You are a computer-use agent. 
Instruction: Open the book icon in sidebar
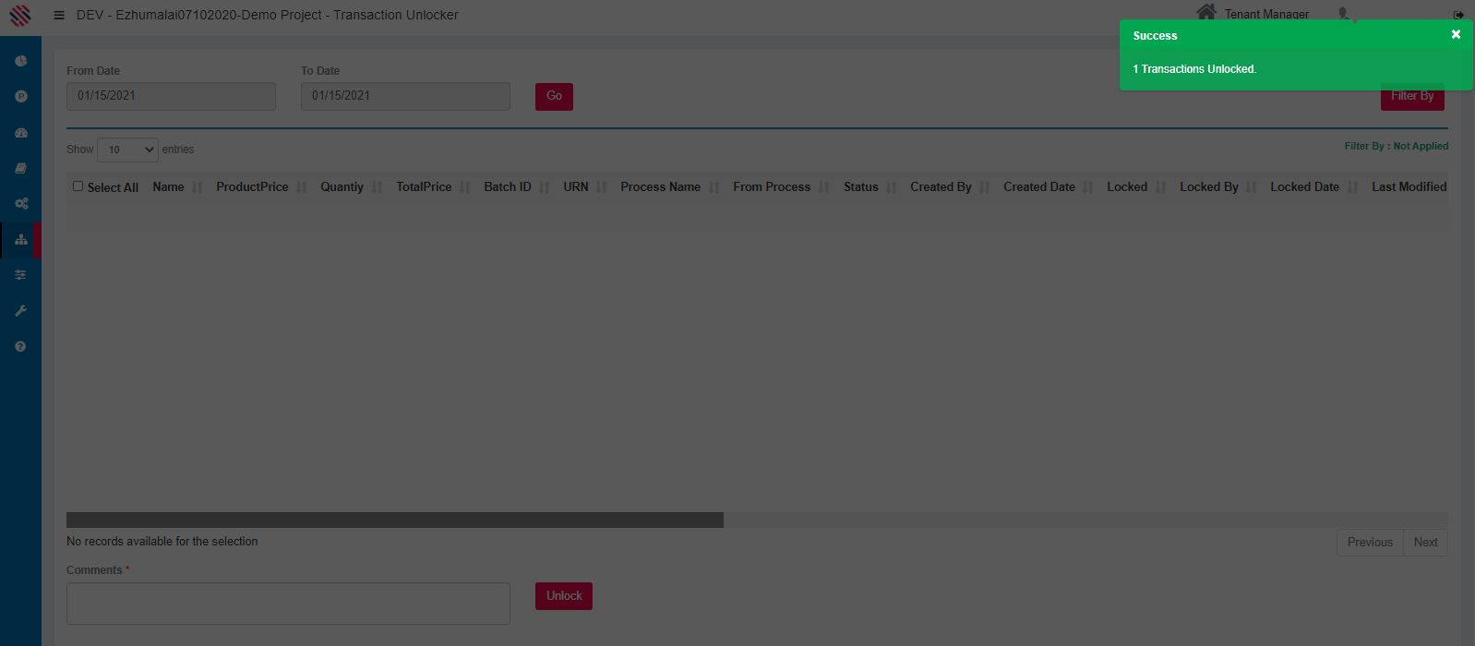(20, 169)
